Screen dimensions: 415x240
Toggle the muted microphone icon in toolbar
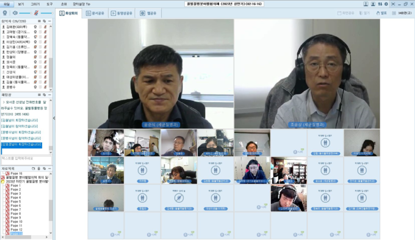(36, 13)
